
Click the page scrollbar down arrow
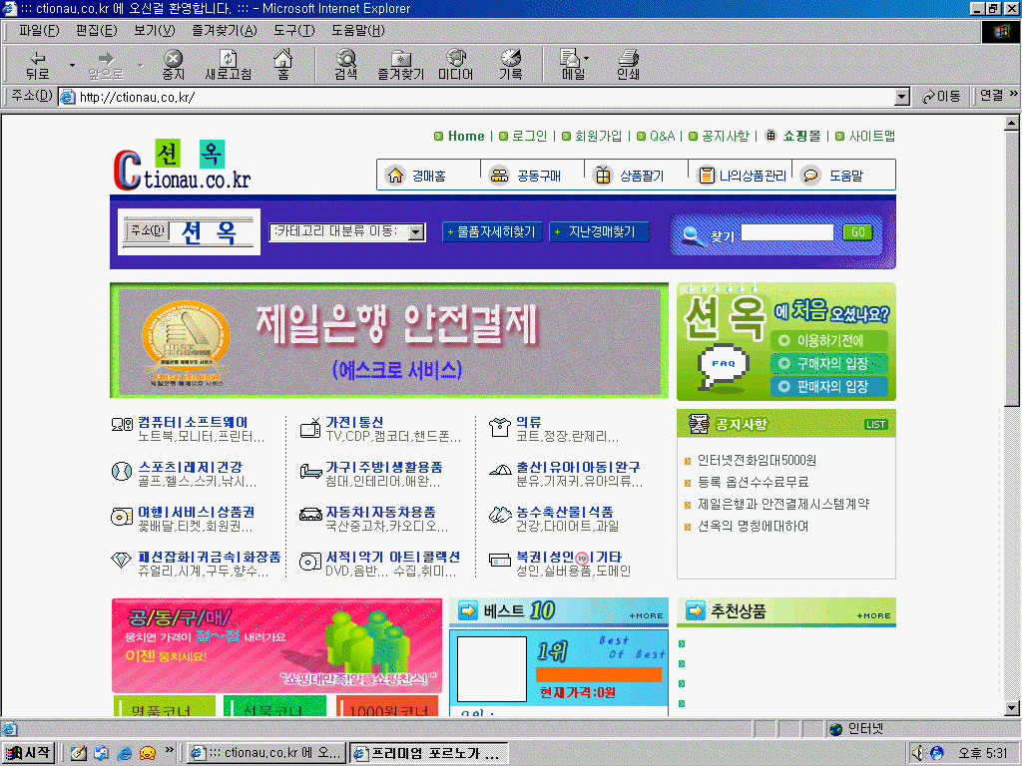pyautogui.click(x=1012, y=707)
